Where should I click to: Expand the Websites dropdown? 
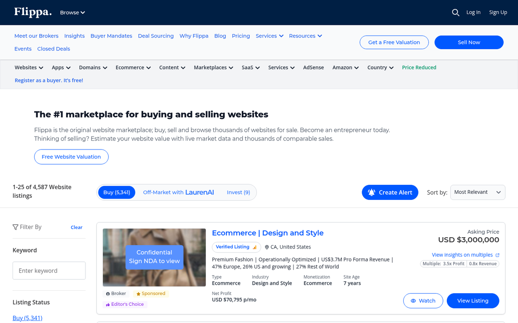(28, 68)
